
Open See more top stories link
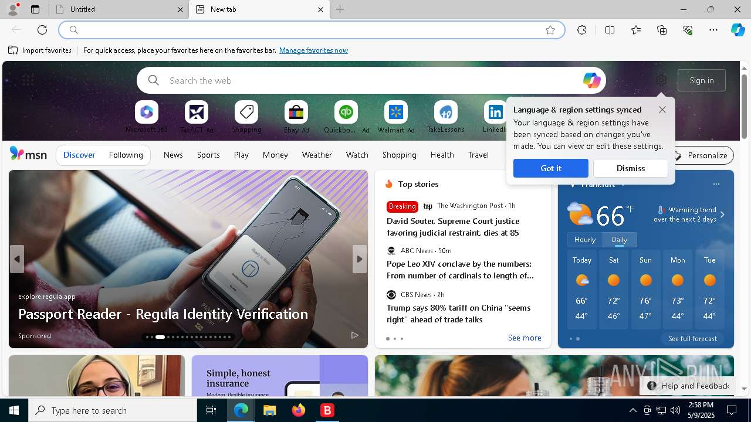(525, 338)
